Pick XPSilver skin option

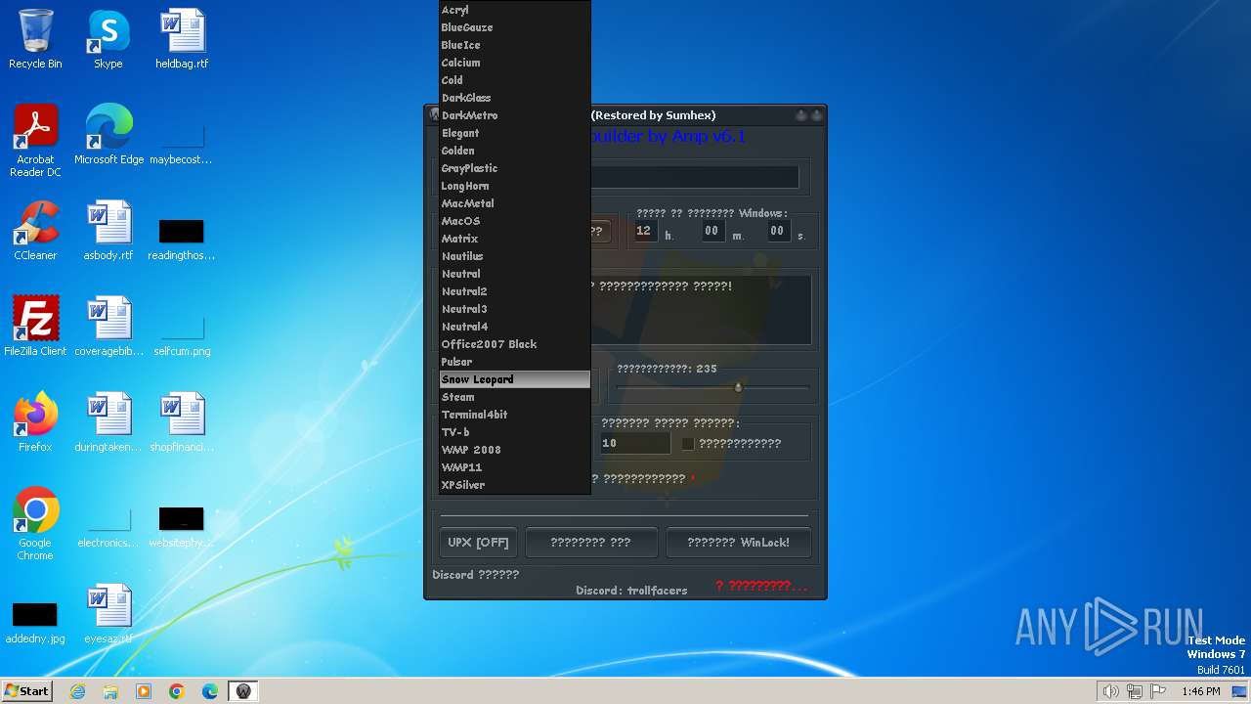coord(515,485)
